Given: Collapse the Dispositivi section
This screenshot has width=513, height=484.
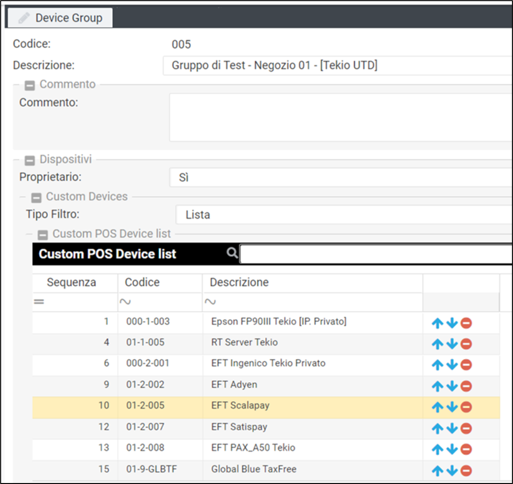Looking at the screenshot, I should point(30,160).
